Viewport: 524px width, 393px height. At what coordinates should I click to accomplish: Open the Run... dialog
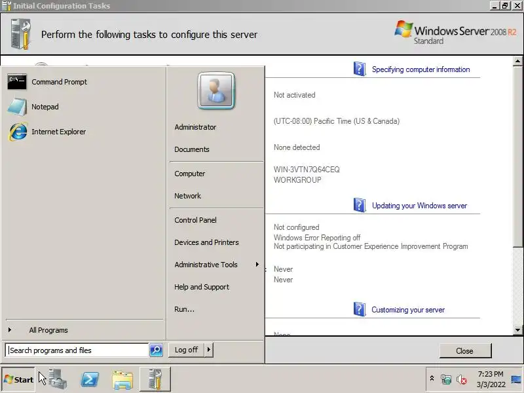tap(184, 309)
